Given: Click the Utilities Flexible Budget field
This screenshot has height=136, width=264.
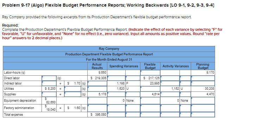Looking at the screenshot, I should pos(150,89).
